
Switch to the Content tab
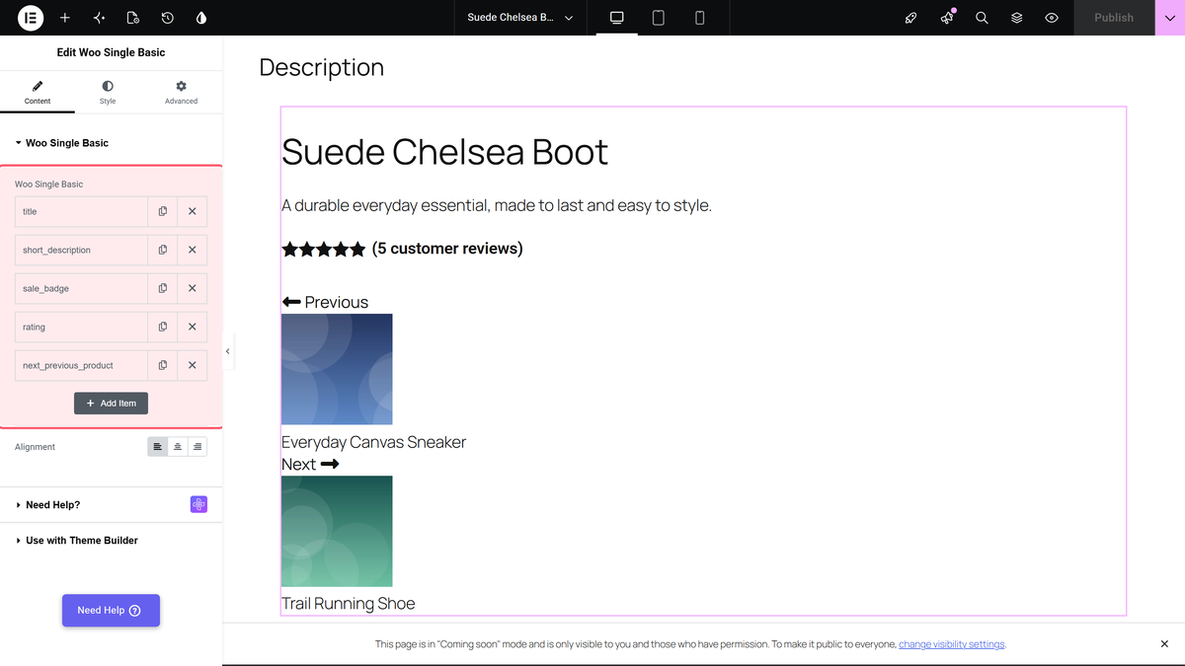coord(38,93)
